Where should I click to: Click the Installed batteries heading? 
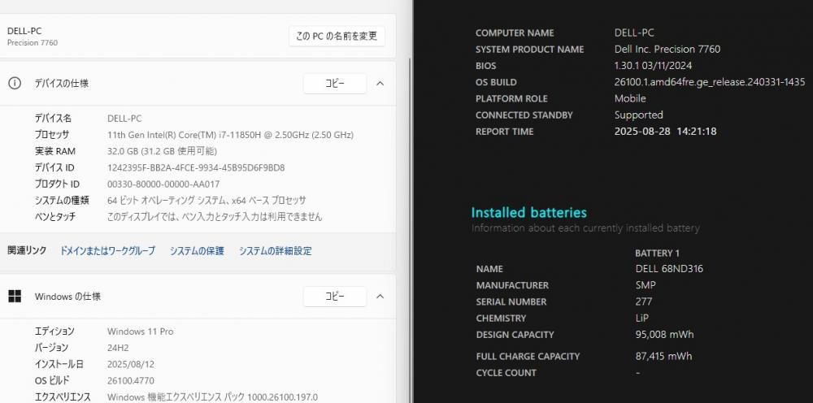[x=529, y=212]
